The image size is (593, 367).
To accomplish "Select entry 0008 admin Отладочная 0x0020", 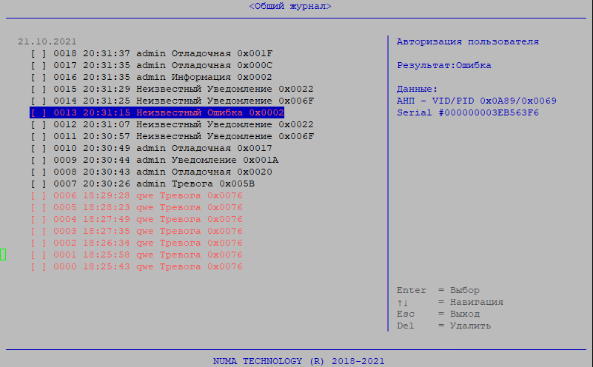I will pos(163,172).
